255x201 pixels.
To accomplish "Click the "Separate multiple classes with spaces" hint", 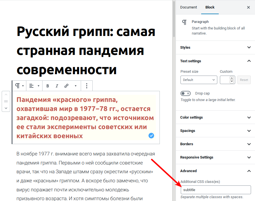I will [x=212, y=197].
